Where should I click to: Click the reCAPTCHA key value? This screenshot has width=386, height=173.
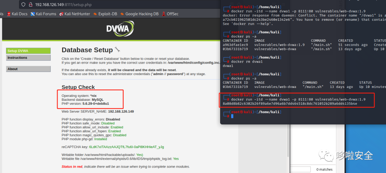[x=127, y=147]
